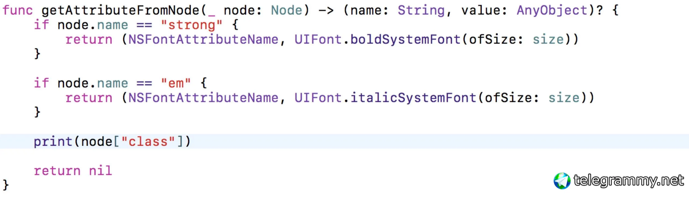The height and width of the screenshot is (197, 689).
Task: Click NSFontAttributeName in the italic return line
Action: pyautogui.click(x=203, y=98)
